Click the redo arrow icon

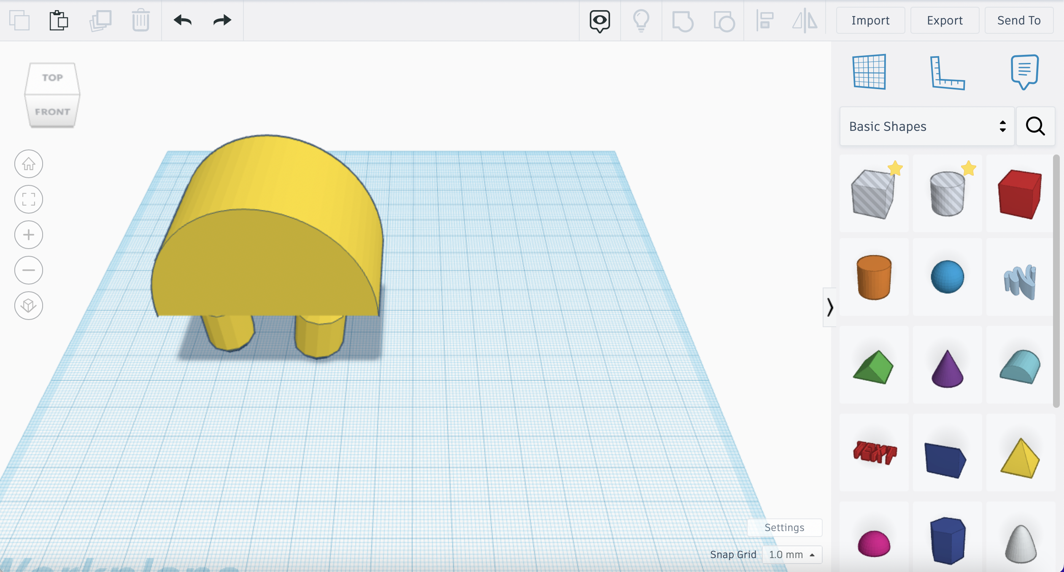point(221,20)
